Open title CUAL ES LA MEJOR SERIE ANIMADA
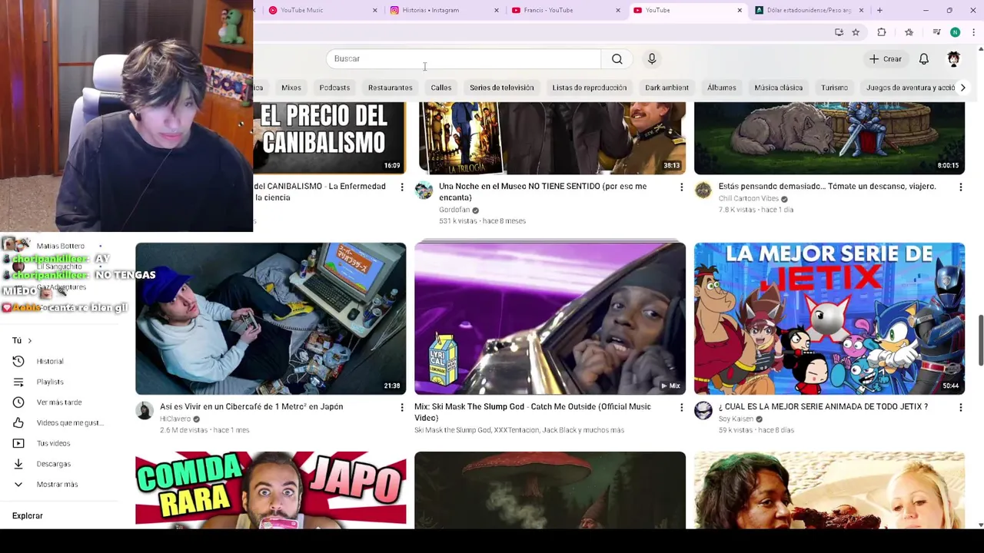 tap(823, 407)
